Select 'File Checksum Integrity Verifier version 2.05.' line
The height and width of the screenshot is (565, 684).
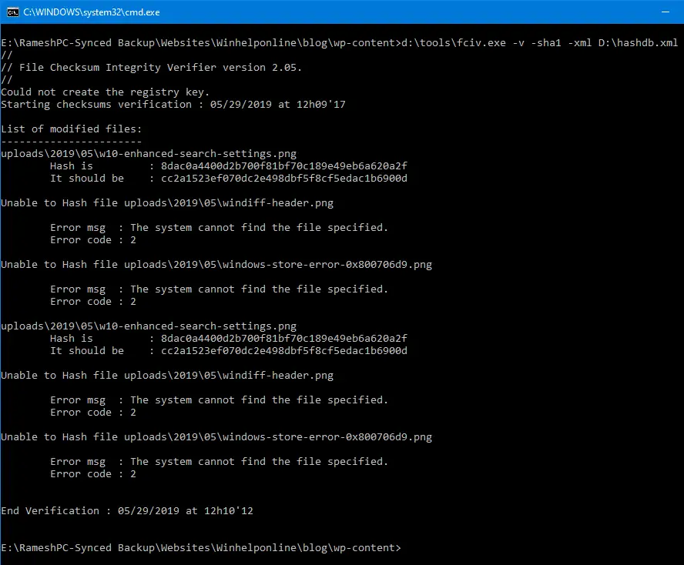click(151, 68)
